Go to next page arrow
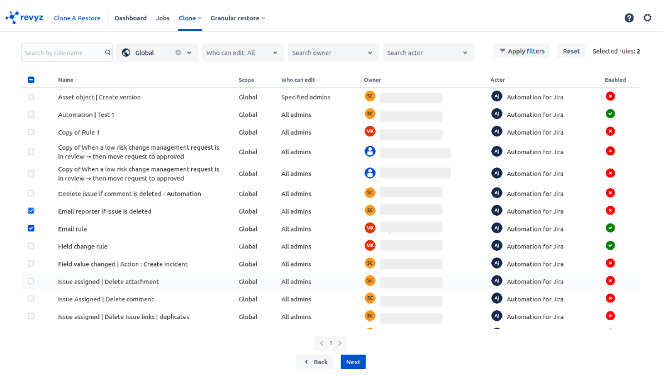Screen dimensions: 670x378 pyautogui.click(x=340, y=343)
